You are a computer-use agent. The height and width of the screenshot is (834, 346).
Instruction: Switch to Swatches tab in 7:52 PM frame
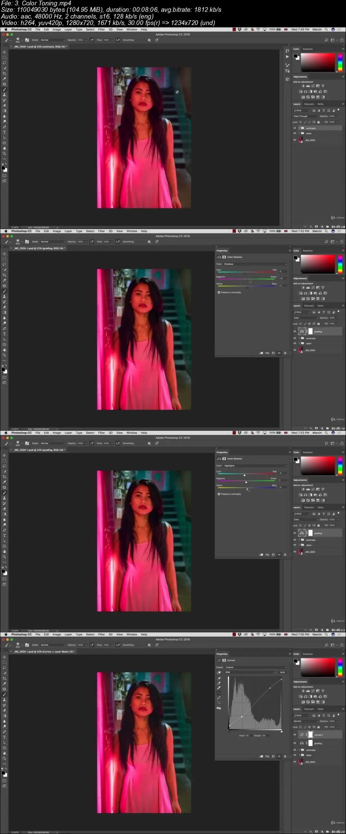307,251
